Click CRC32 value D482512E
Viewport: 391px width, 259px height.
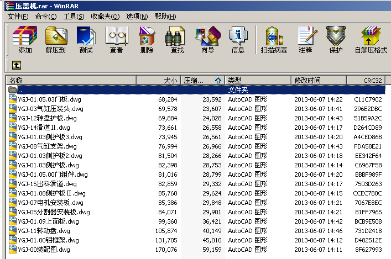368,240
